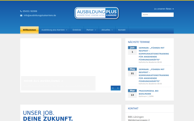
Task: Open 'Mehr als Ausbildung' slider caption link
Action: [43, 81]
